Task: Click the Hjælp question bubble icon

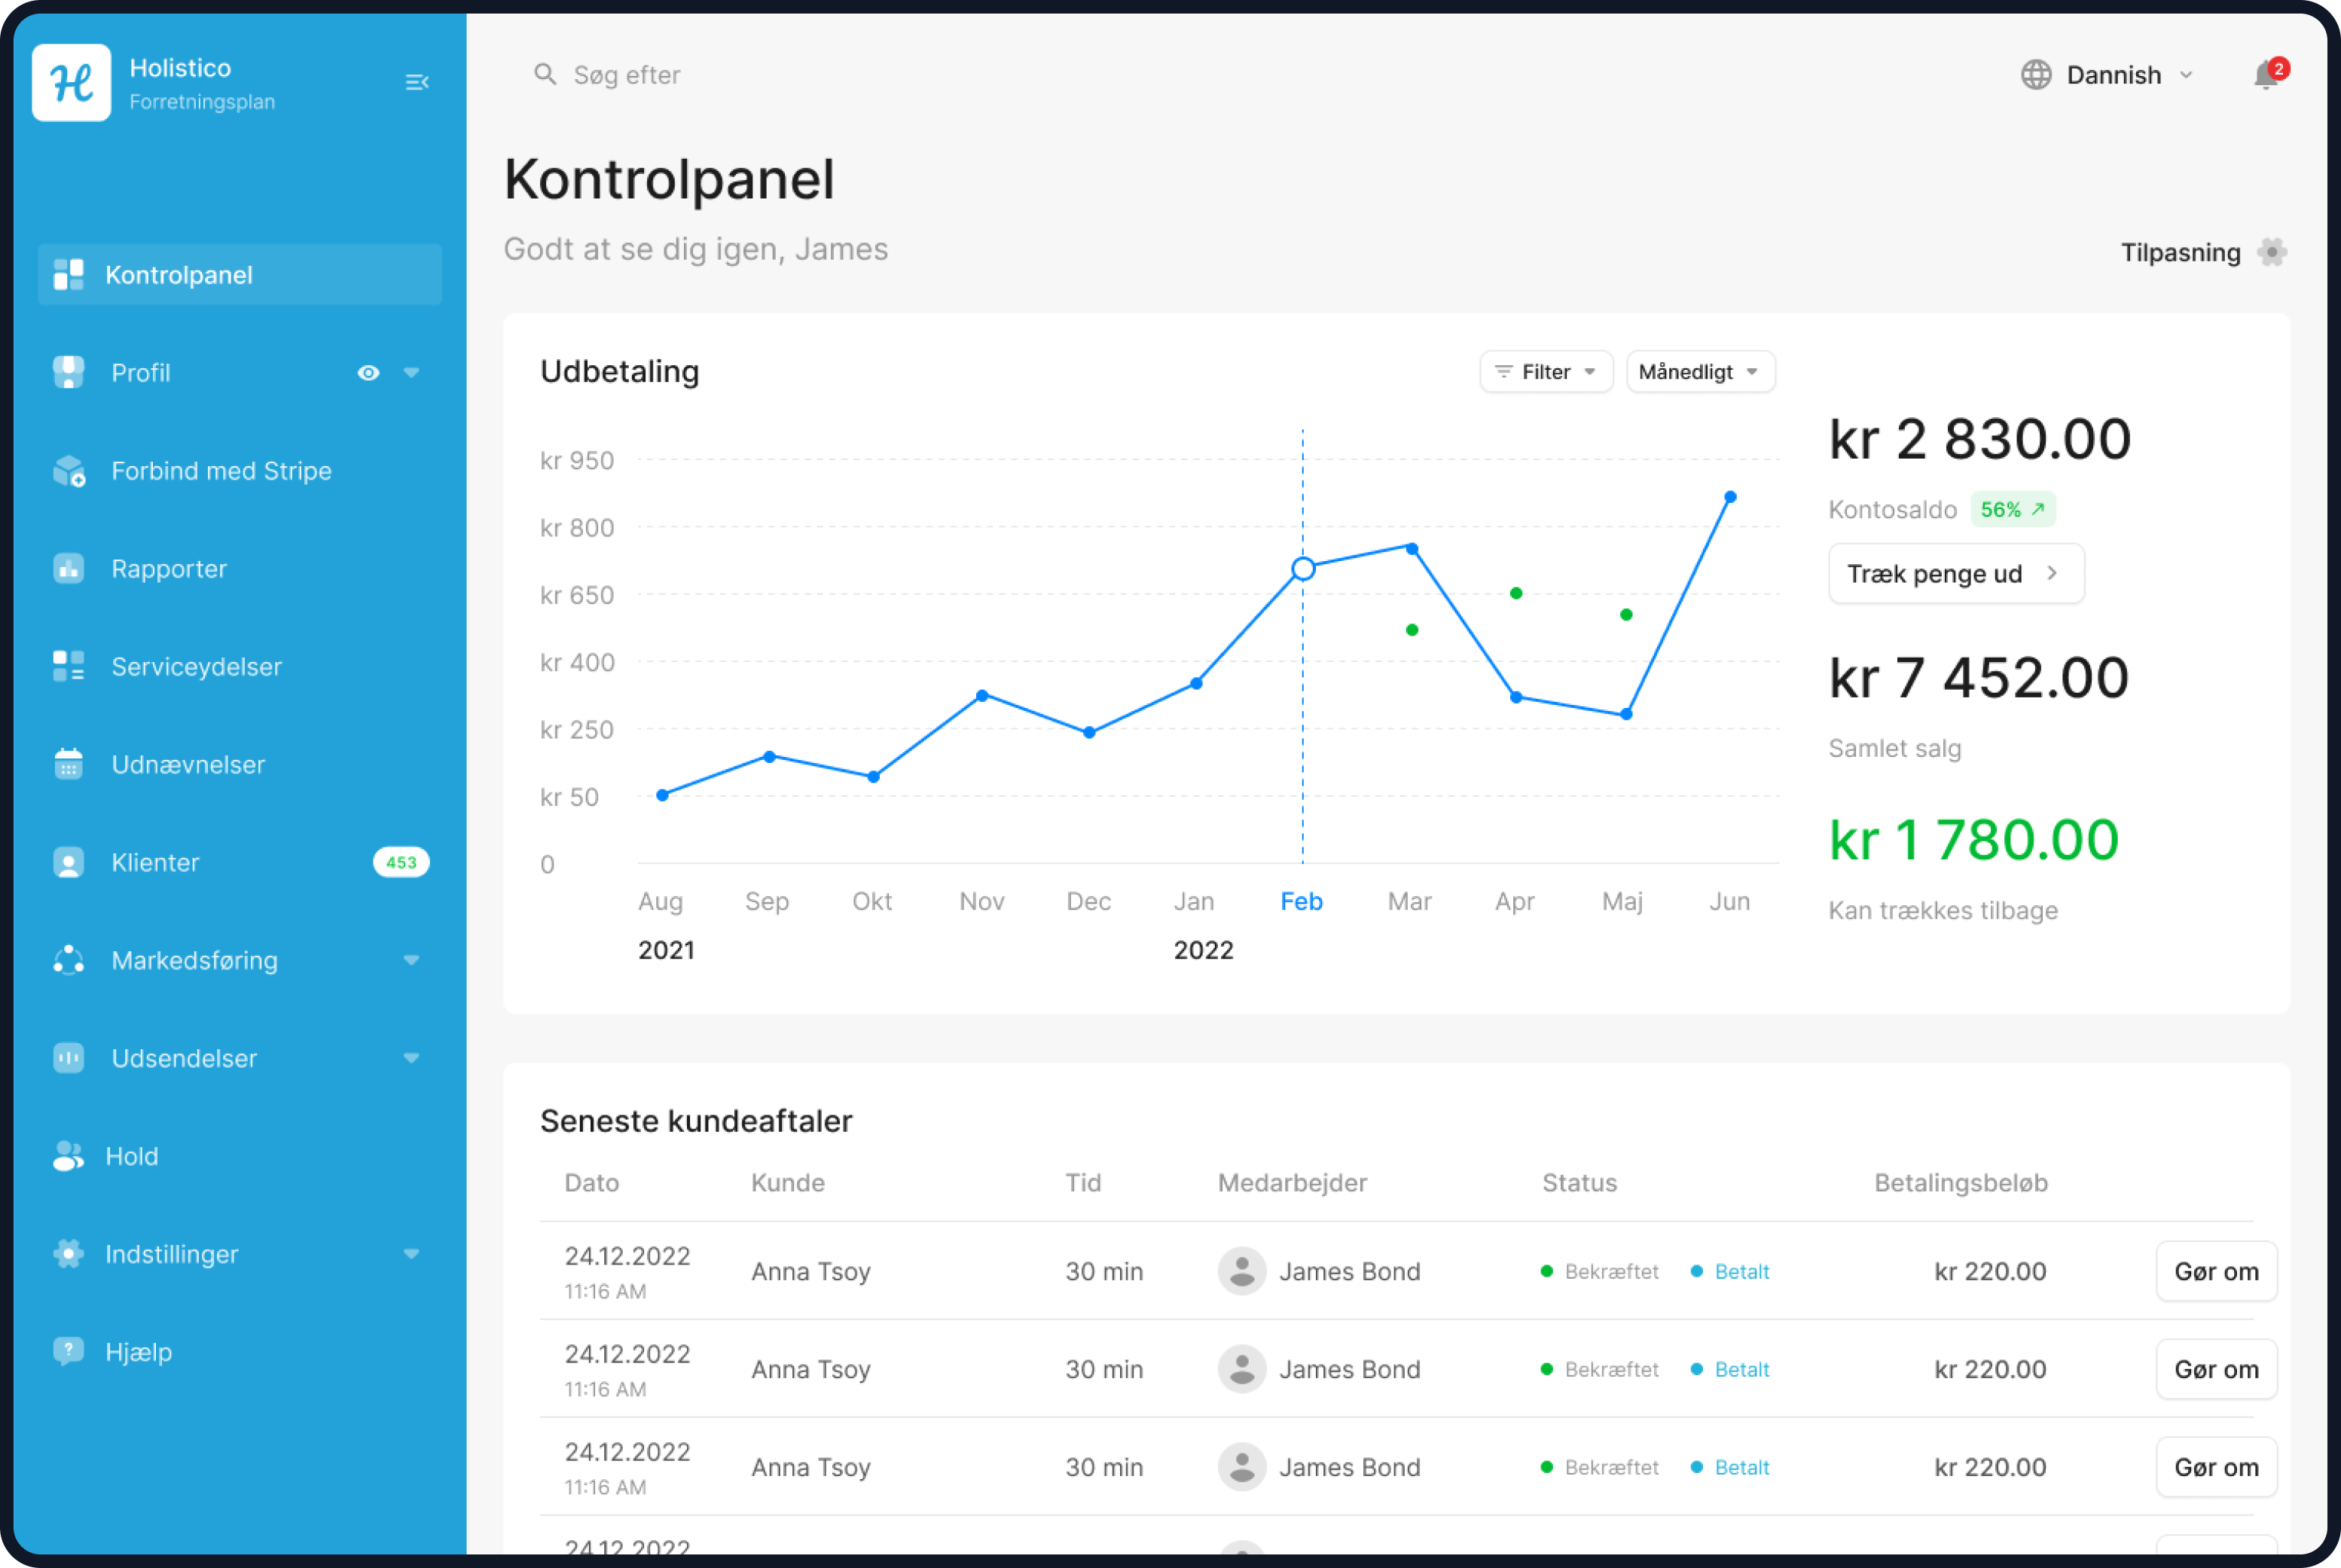Action: 69,1352
